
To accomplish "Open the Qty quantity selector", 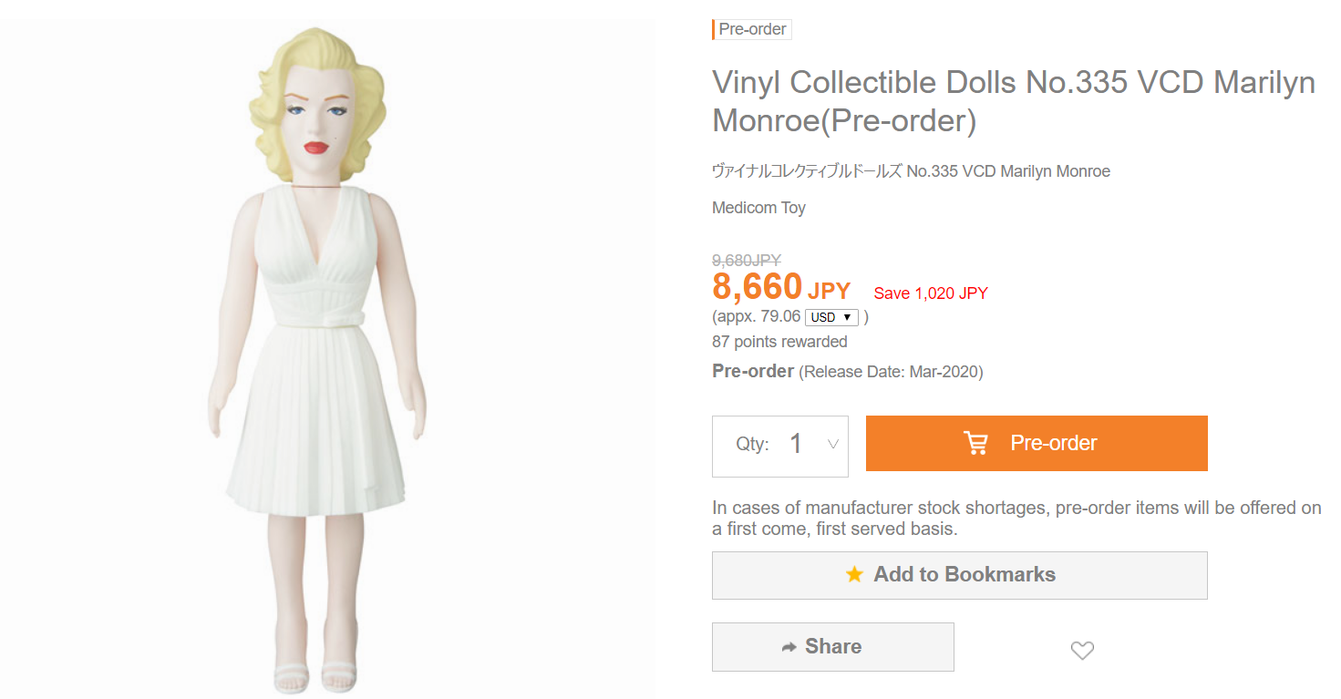I will [780, 446].
